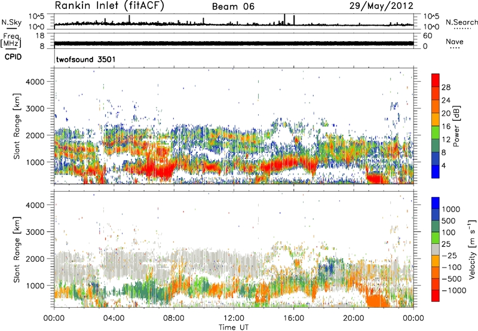This screenshot has width=478, height=331.
Task: Click the 'Velocity [m s-1]' colorbar label
Action: [x=472, y=249]
